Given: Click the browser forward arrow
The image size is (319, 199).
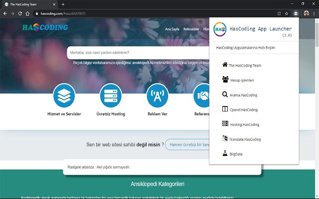Looking at the screenshot, I should point(12,13).
